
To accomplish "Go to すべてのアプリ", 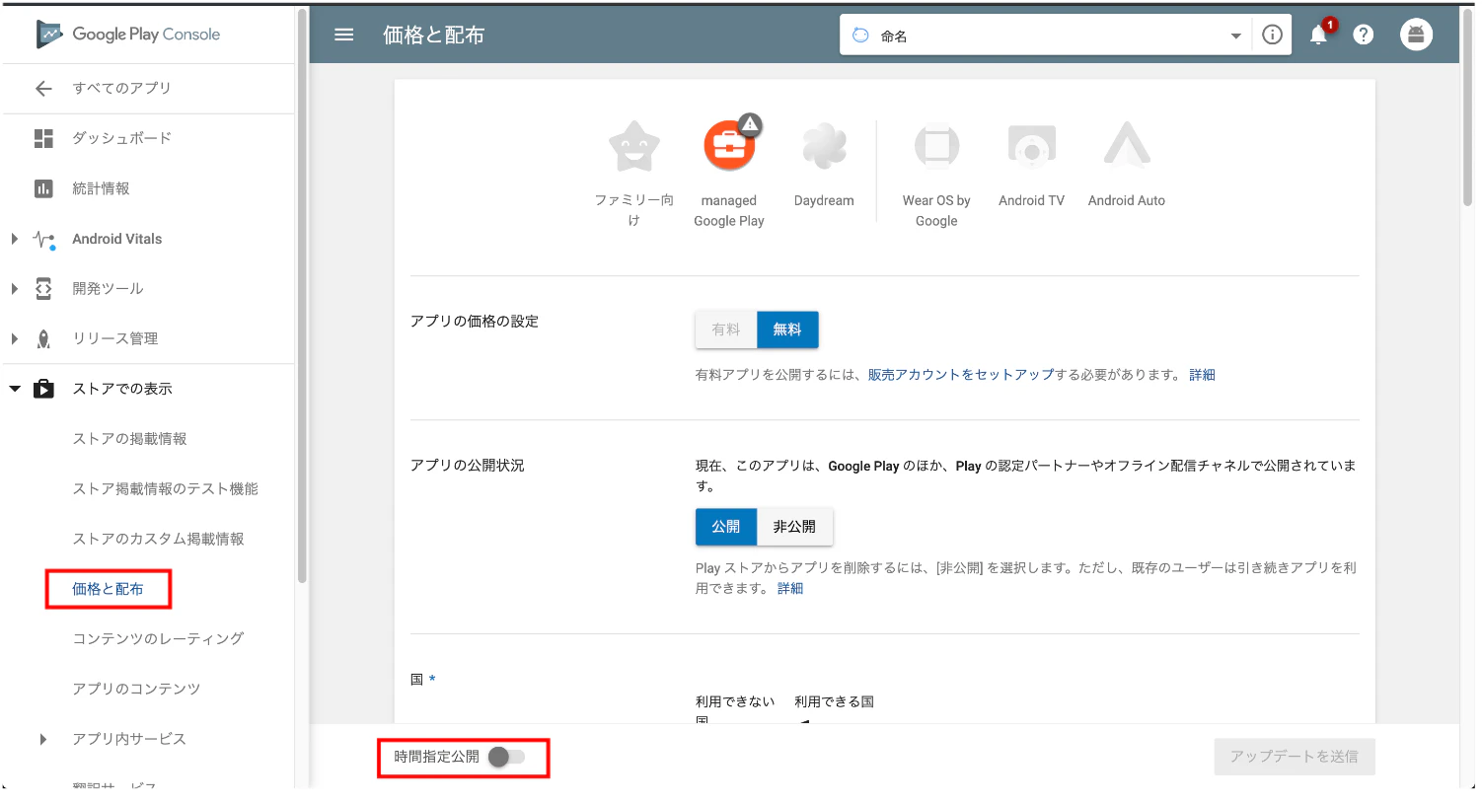I will click(121, 89).
